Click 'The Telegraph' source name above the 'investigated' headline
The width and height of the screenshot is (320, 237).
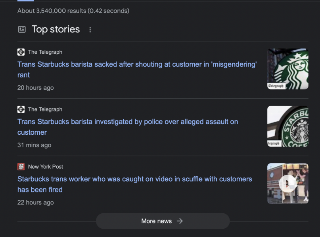point(45,109)
